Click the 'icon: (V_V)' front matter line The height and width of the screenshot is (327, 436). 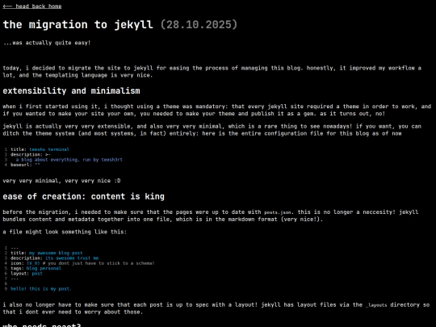82,263
